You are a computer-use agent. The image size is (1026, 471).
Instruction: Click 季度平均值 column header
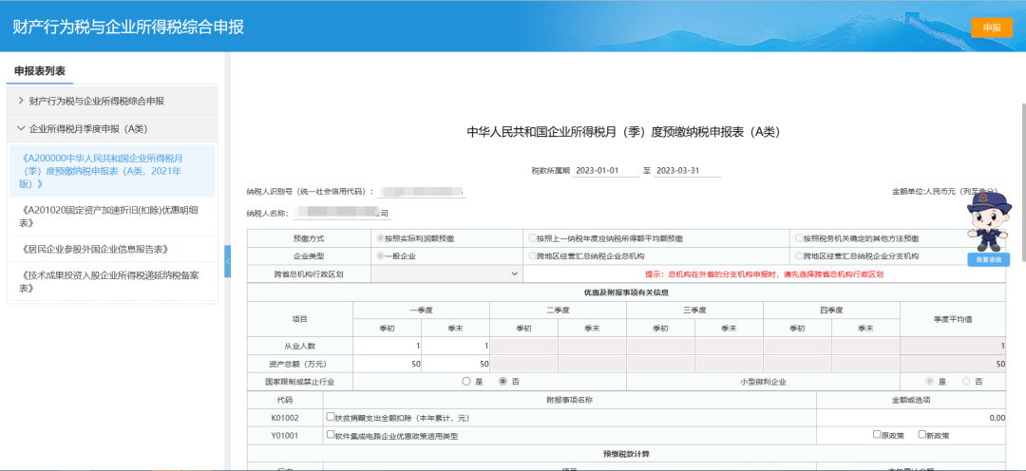point(953,319)
